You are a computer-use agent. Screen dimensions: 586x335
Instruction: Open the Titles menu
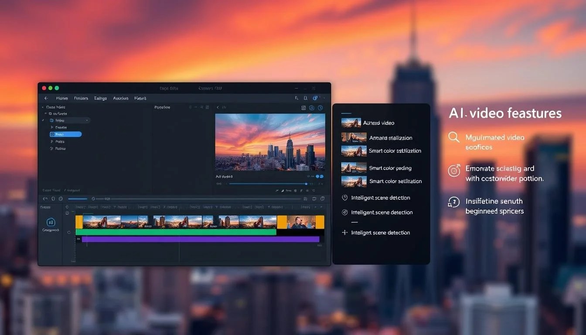pyautogui.click(x=100, y=98)
